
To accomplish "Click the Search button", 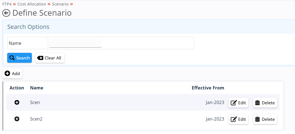I will pos(20,58).
